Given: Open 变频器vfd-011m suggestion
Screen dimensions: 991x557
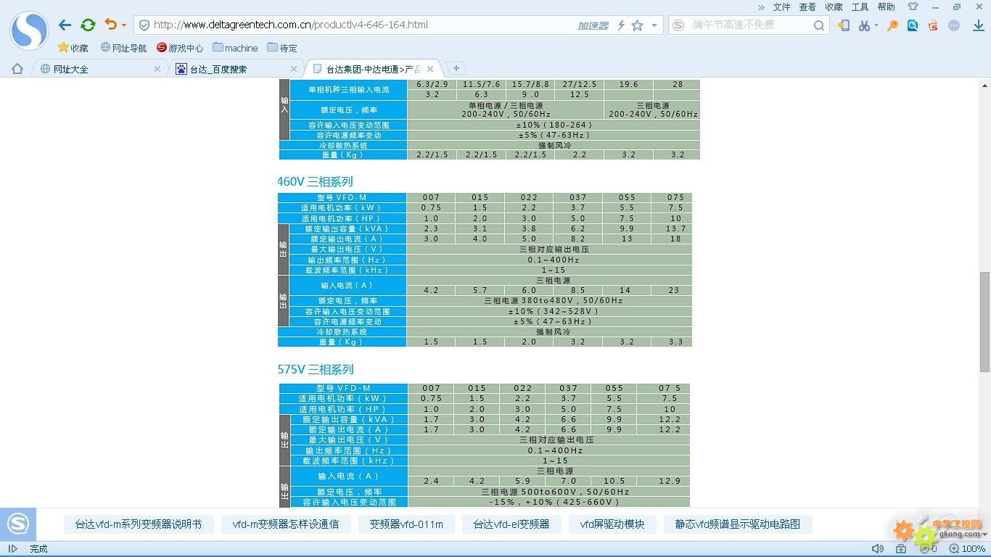Looking at the screenshot, I should [x=406, y=524].
